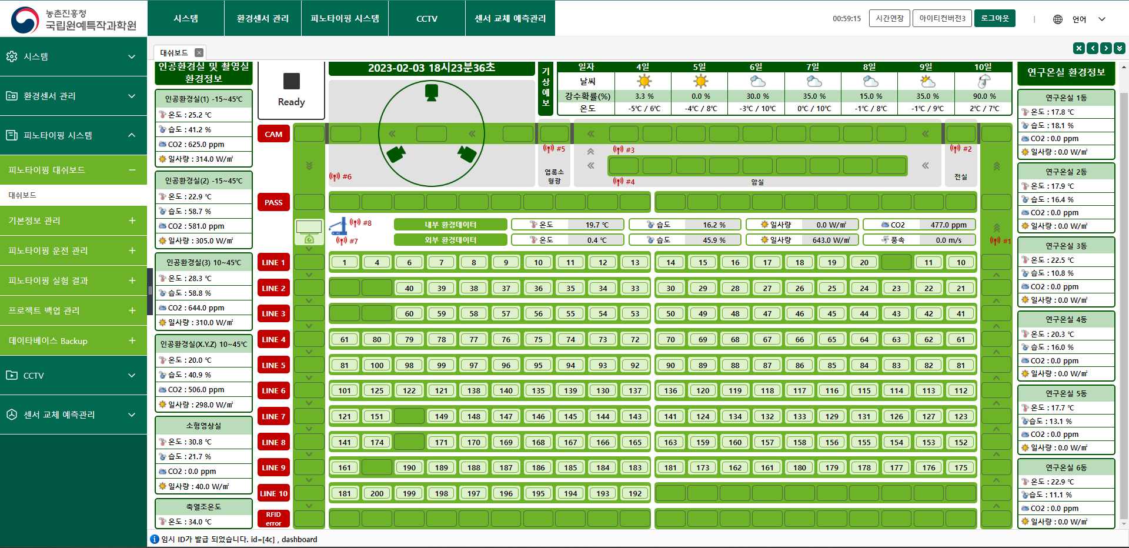Toggle the red PASS indicator button
1129x548 pixels.
[273, 202]
